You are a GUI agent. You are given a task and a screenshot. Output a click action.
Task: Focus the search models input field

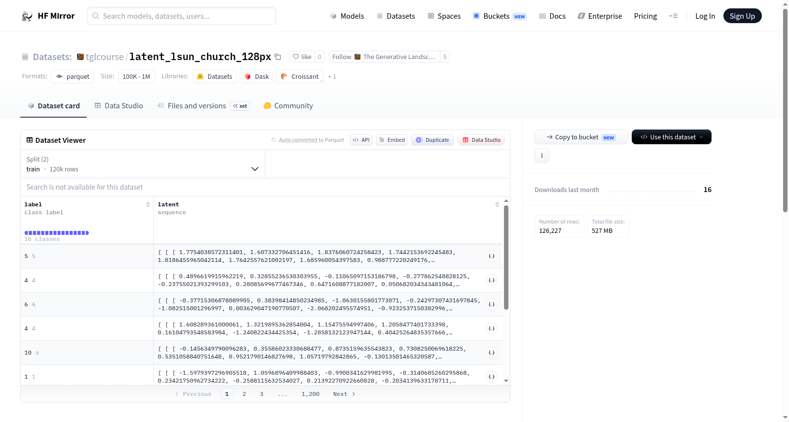point(181,16)
